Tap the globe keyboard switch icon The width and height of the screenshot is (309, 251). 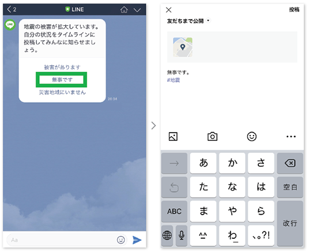coord(167,235)
